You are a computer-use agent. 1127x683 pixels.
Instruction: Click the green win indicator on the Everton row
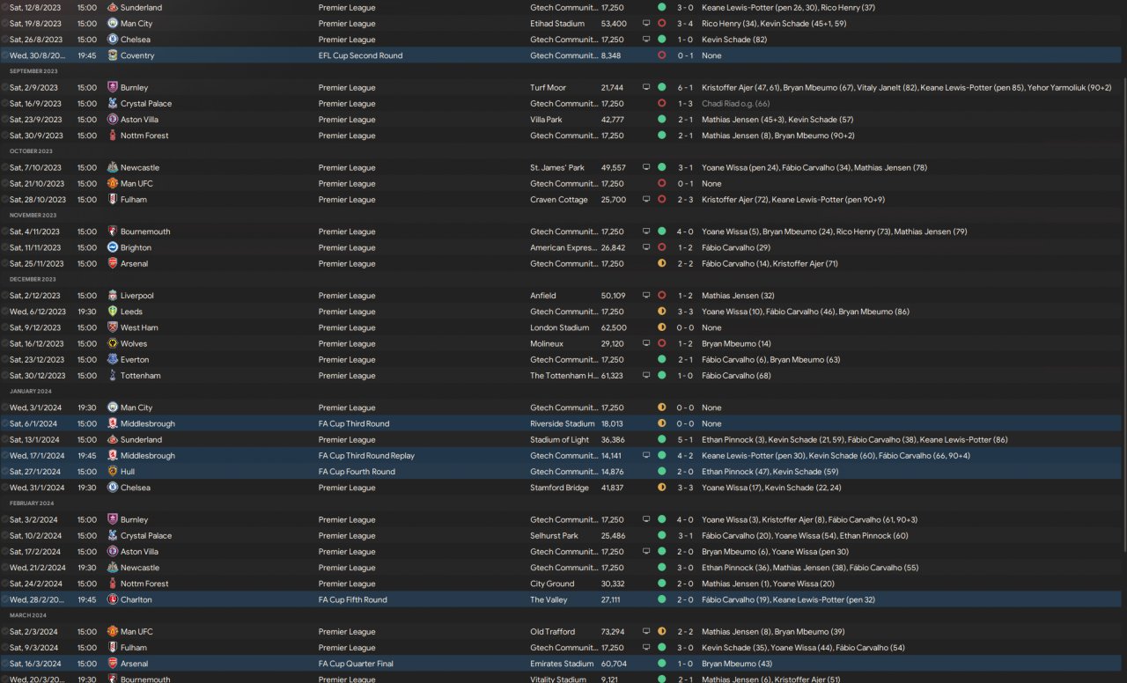point(661,359)
